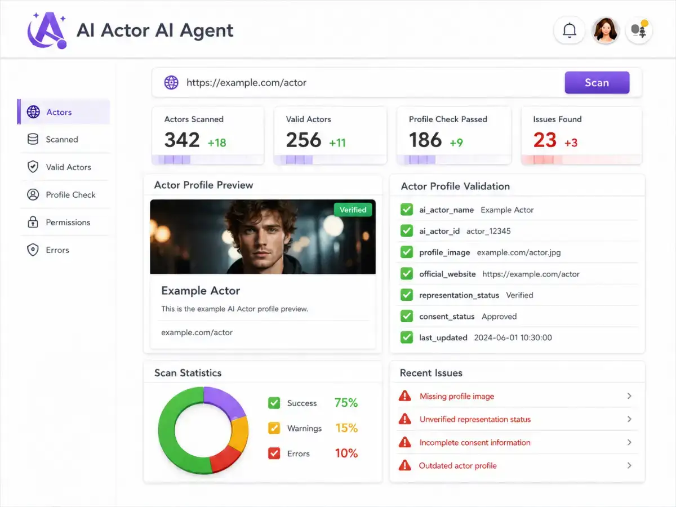The image size is (676, 507).
Task: Open the example.com/actor link in preview
Action: pyautogui.click(x=197, y=332)
